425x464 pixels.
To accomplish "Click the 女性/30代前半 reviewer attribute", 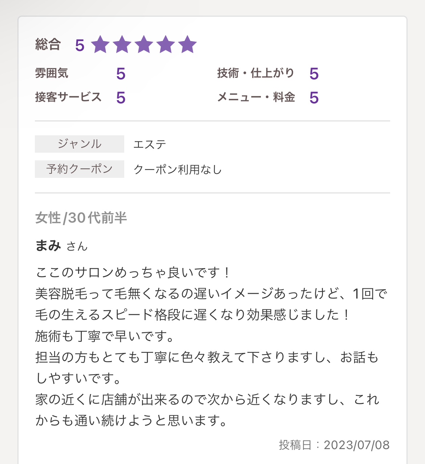I will click(x=81, y=218).
